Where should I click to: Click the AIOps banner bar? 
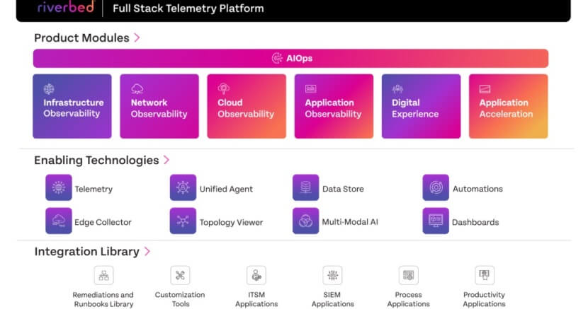[x=290, y=58]
